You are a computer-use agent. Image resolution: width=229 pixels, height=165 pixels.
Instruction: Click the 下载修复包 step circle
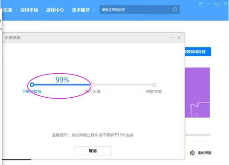(x=32, y=85)
